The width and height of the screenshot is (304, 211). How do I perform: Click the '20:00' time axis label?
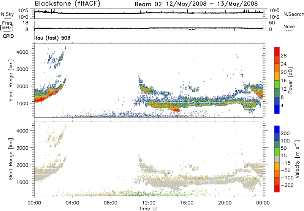point(225,203)
